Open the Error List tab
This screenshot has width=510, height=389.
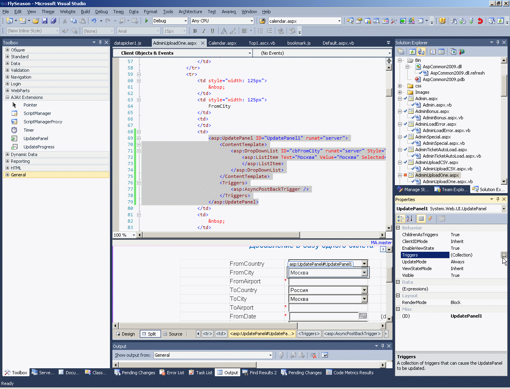pos(172,373)
